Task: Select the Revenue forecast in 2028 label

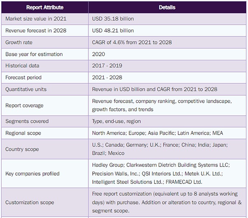Action: (36, 30)
